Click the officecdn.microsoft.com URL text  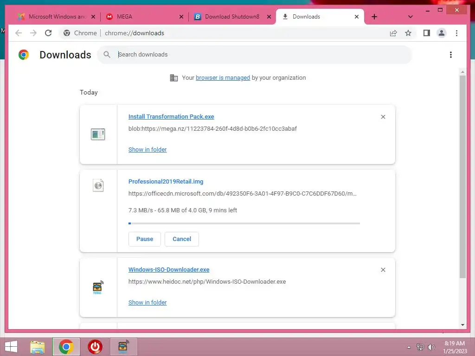(x=242, y=194)
